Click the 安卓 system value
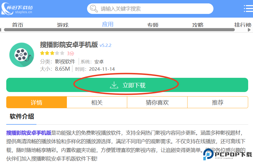 click(x=99, y=62)
